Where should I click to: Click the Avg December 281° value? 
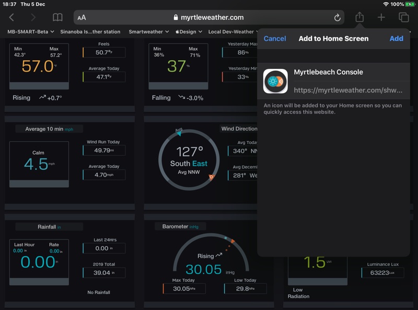[242, 175]
